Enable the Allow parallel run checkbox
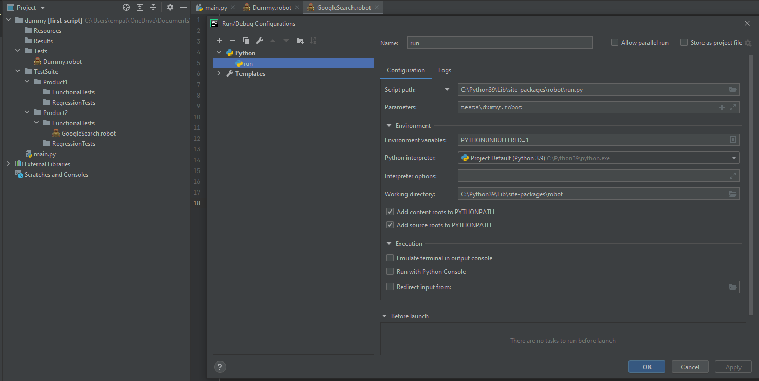Viewport: 759px width, 381px height. click(x=615, y=43)
